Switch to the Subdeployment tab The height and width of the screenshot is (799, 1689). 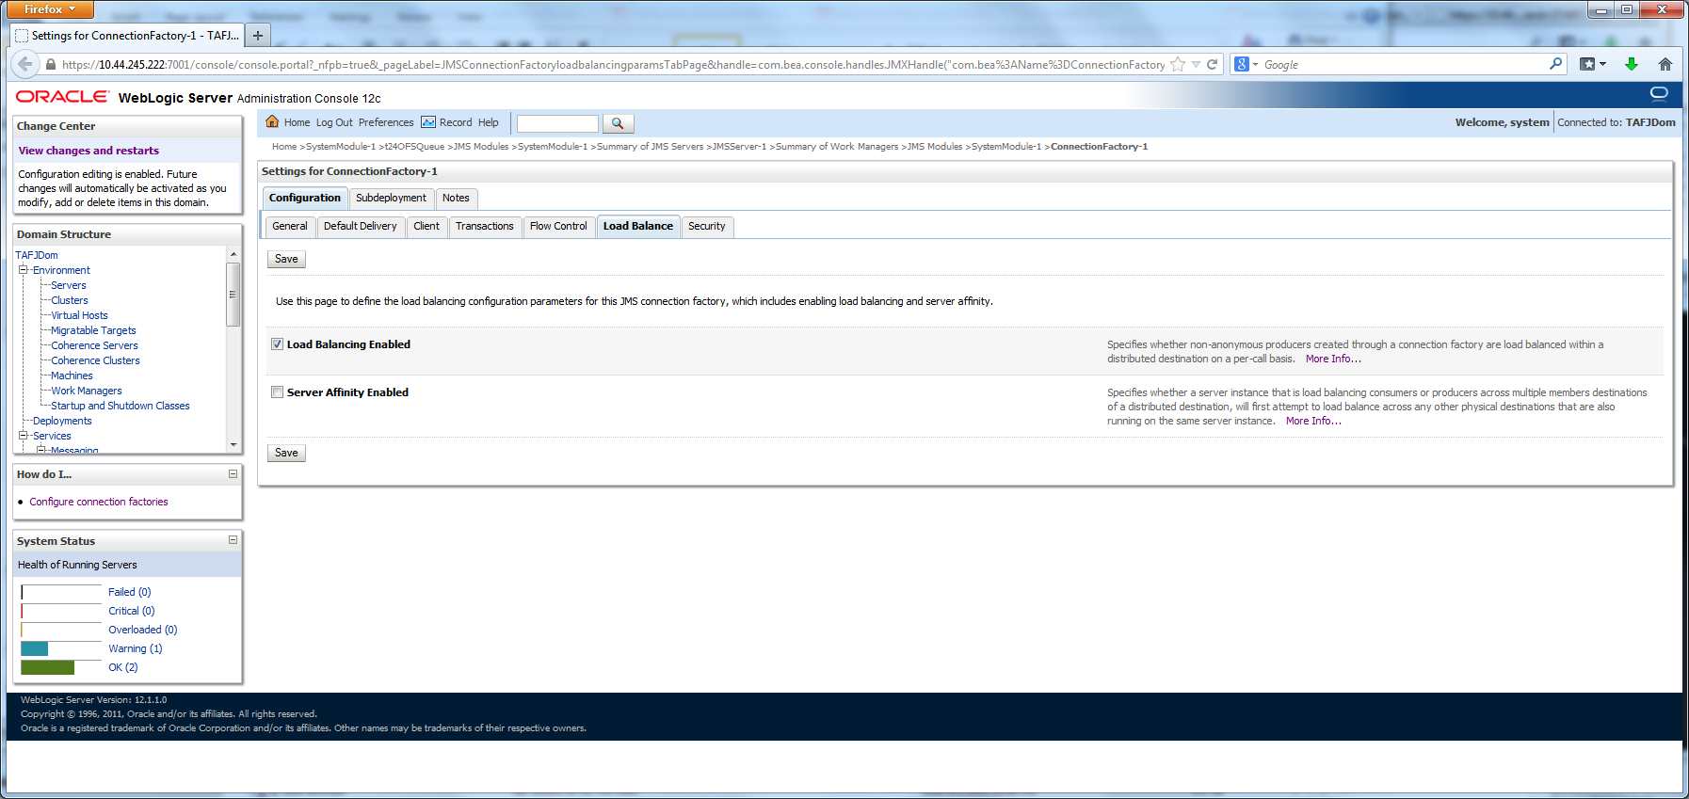(x=391, y=198)
